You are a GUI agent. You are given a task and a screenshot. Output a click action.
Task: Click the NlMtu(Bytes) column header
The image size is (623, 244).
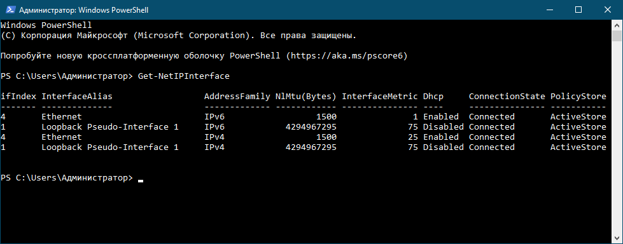coord(306,97)
